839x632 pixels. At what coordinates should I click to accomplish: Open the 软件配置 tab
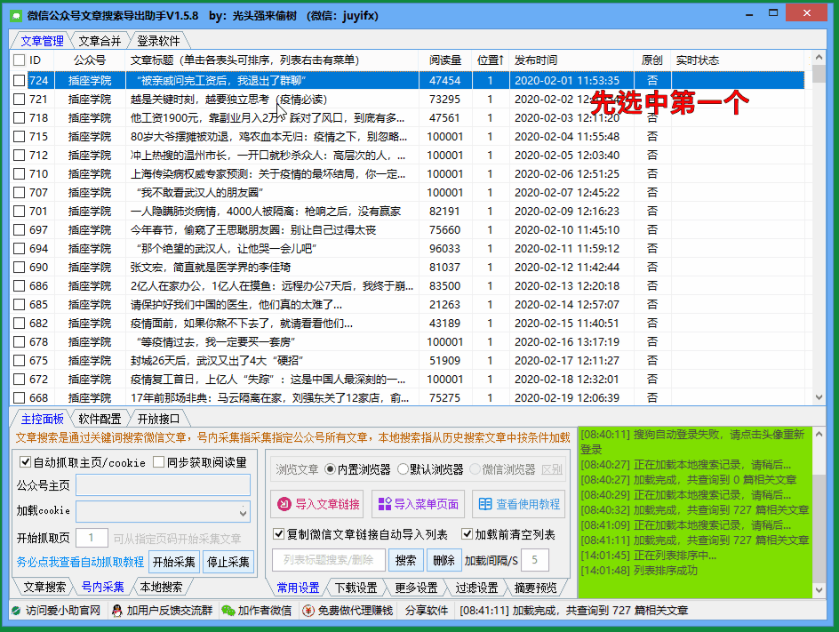pyautogui.click(x=100, y=419)
